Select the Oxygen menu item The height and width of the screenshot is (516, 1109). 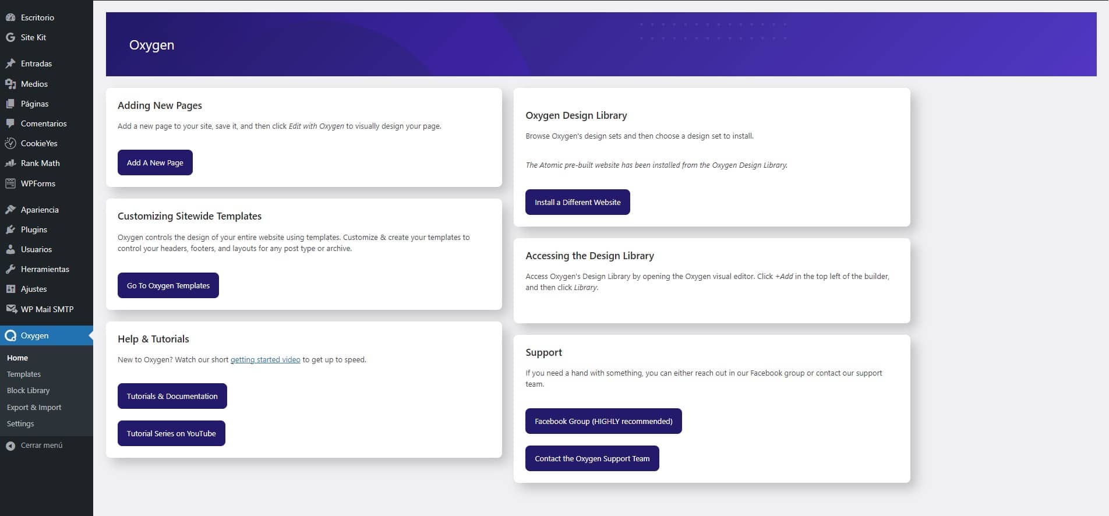tap(47, 335)
